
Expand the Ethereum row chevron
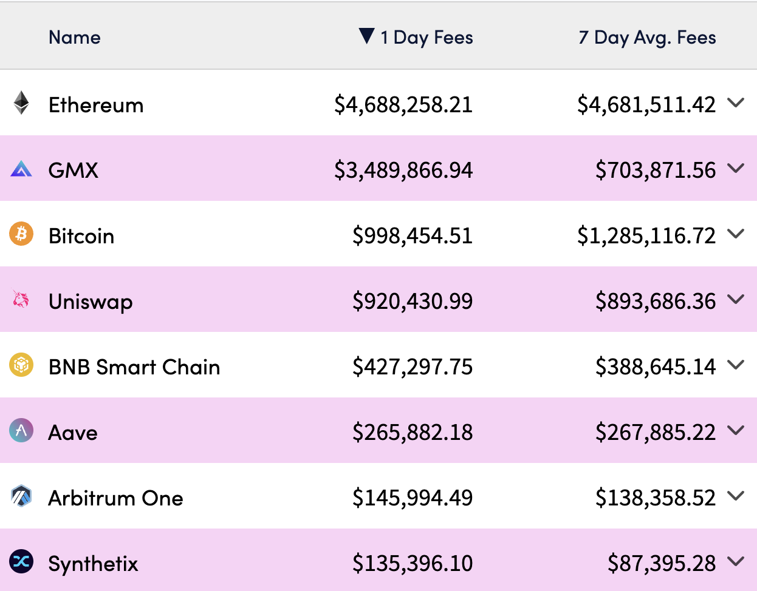[736, 103]
